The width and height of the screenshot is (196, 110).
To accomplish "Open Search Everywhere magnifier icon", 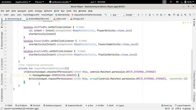I will (x=190, y=15).
